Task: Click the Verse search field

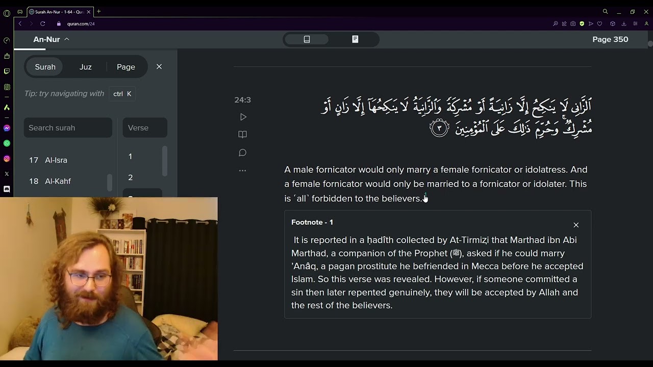Action: tap(145, 128)
